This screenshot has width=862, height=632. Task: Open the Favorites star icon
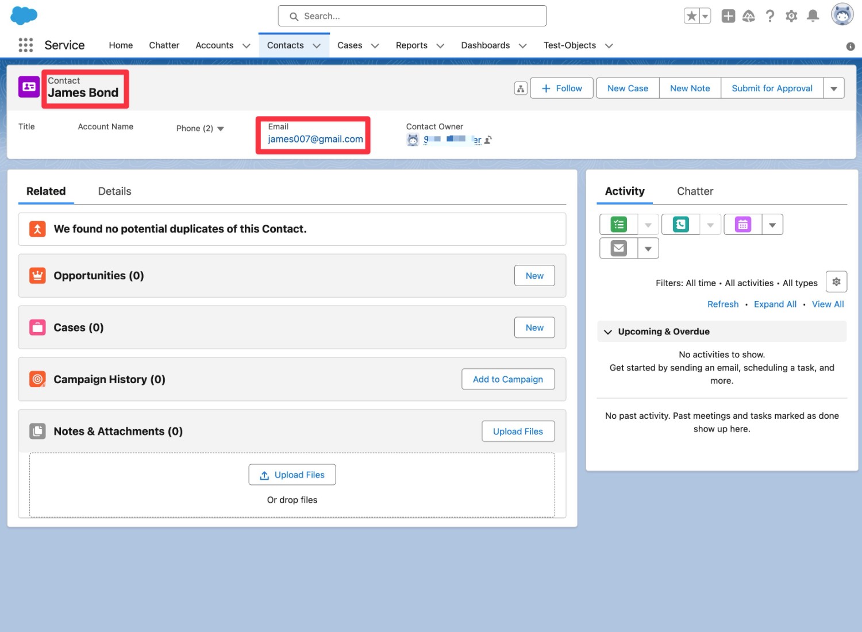pyautogui.click(x=691, y=16)
